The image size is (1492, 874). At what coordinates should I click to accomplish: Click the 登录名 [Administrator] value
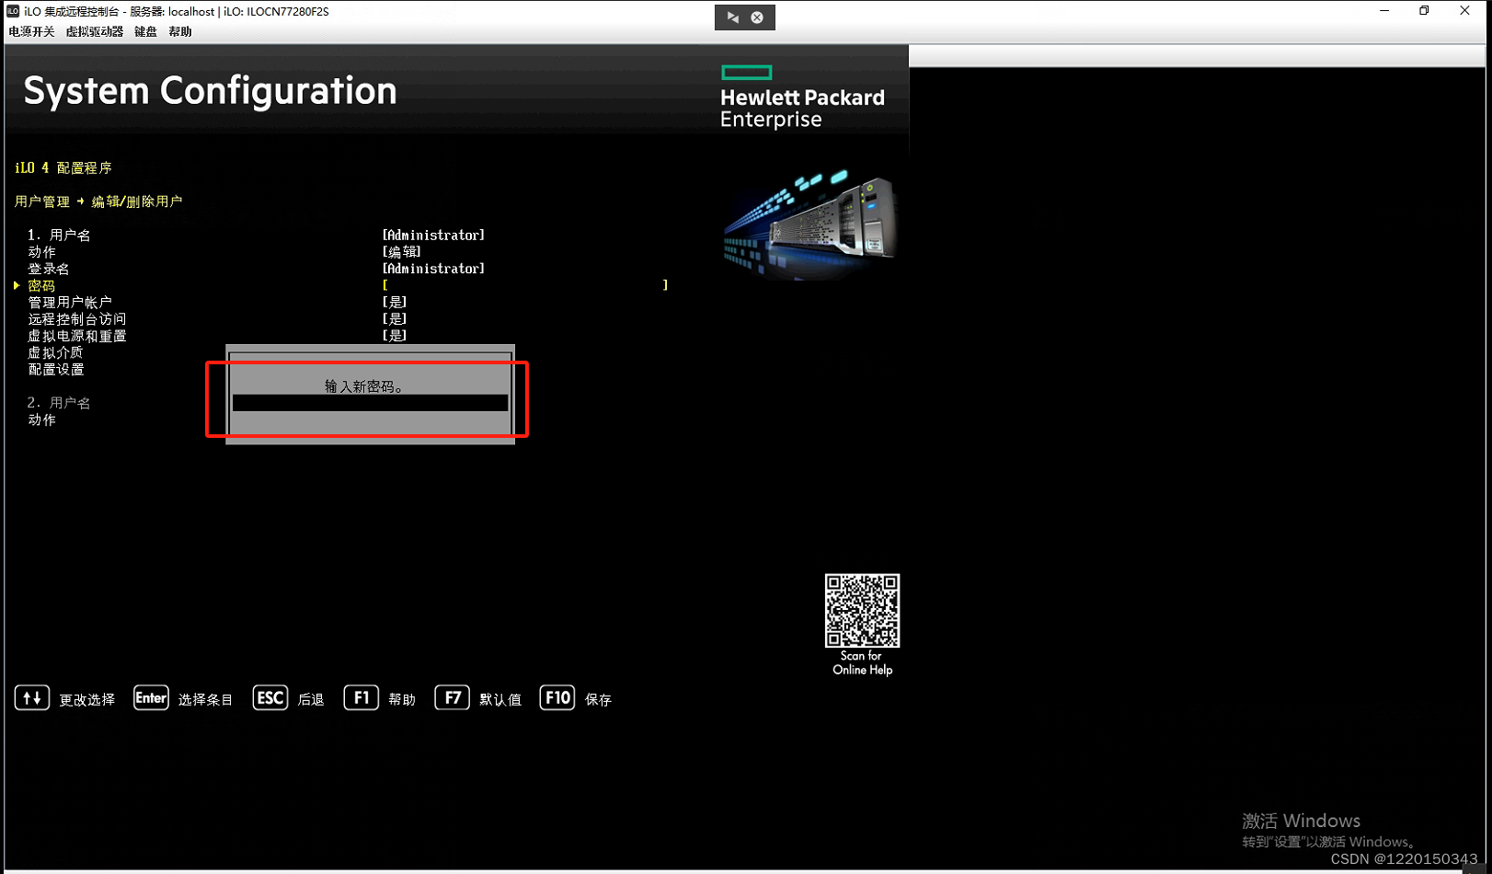point(433,269)
